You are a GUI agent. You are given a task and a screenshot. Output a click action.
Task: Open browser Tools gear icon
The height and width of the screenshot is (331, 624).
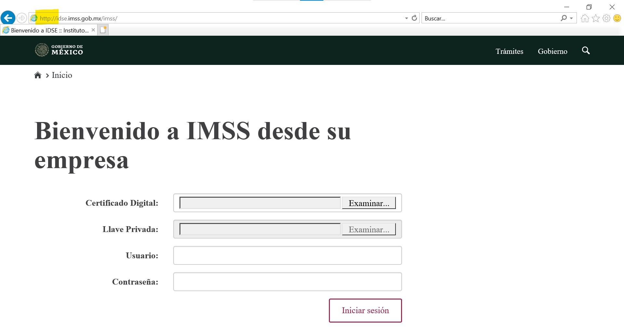coord(606,18)
